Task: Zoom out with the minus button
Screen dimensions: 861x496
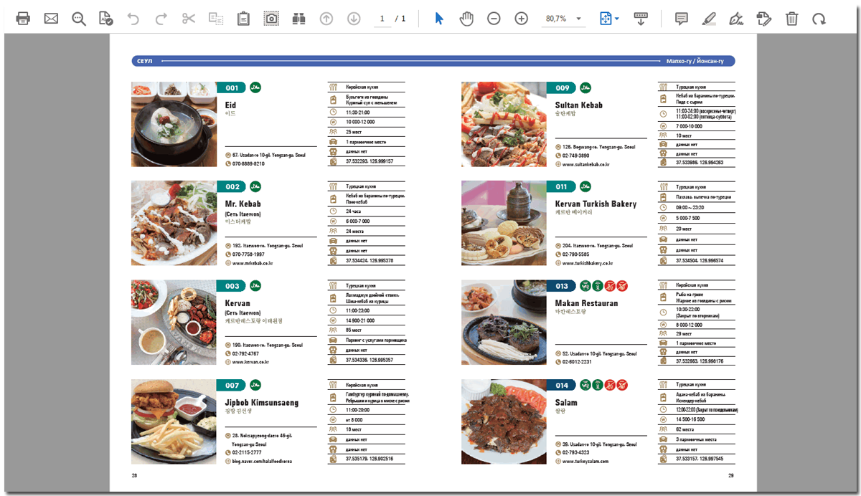Action: click(x=494, y=19)
